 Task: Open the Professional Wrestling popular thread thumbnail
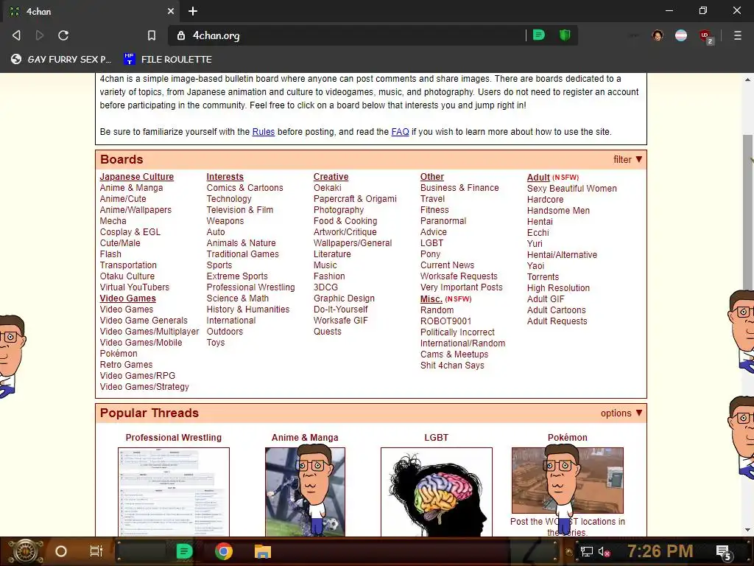coord(174,492)
